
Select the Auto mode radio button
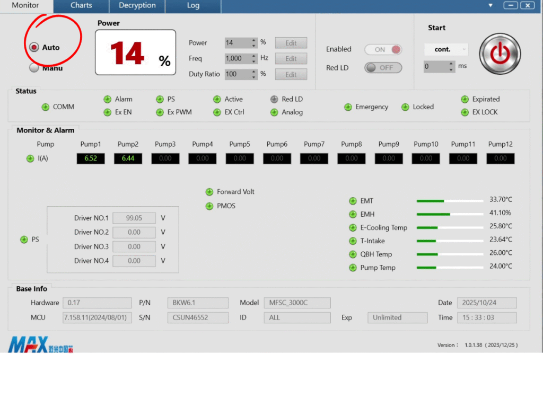[34, 47]
